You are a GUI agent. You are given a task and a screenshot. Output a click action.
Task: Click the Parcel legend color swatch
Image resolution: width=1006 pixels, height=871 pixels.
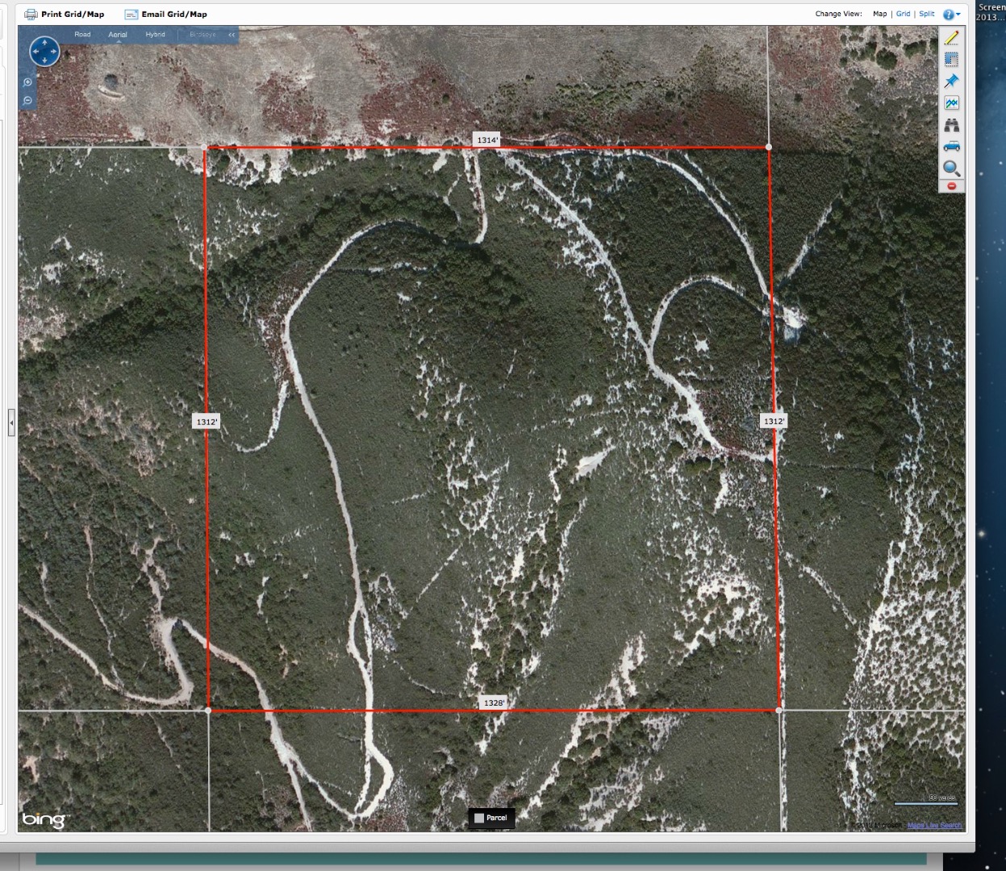point(479,818)
